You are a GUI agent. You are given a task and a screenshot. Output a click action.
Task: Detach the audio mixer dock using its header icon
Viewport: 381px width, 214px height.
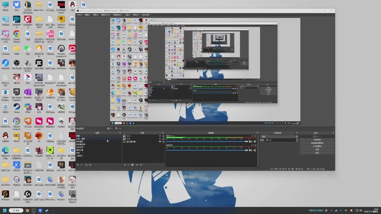pyautogui.click(x=257, y=133)
